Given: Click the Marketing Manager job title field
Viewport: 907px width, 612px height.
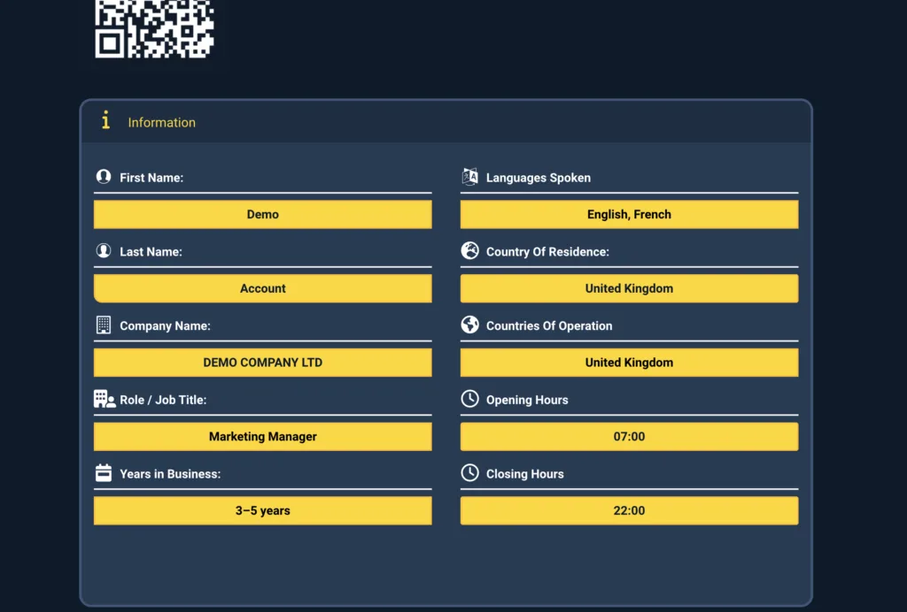Looking at the screenshot, I should 263,437.
